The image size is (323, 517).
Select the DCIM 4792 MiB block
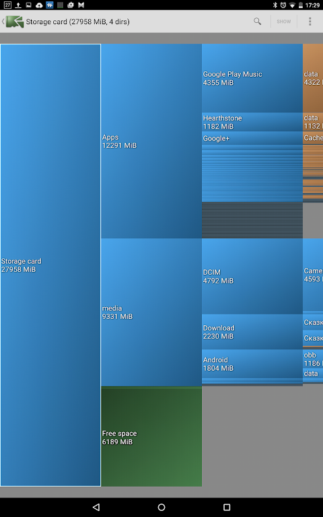[252, 276]
